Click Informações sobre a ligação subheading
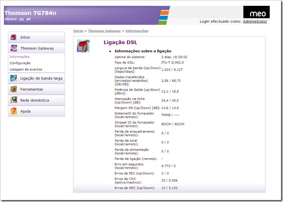 tap(143, 51)
